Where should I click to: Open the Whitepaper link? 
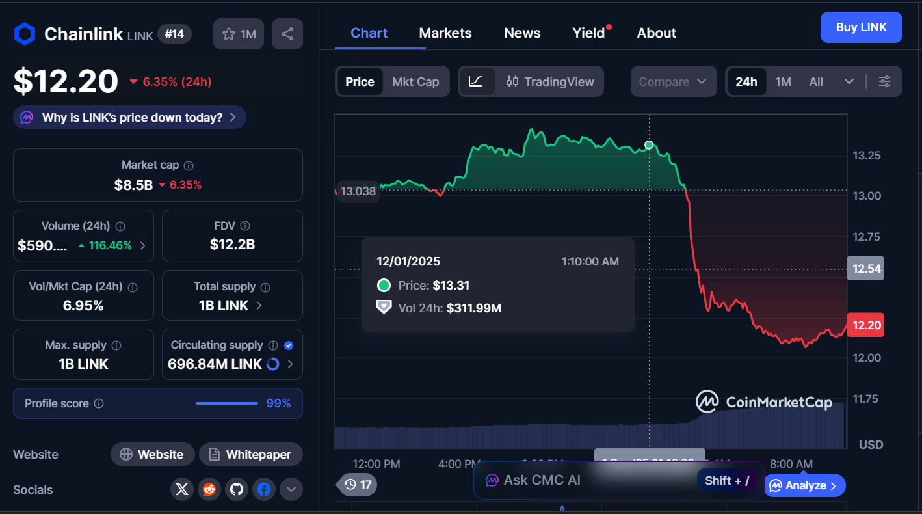click(250, 454)
